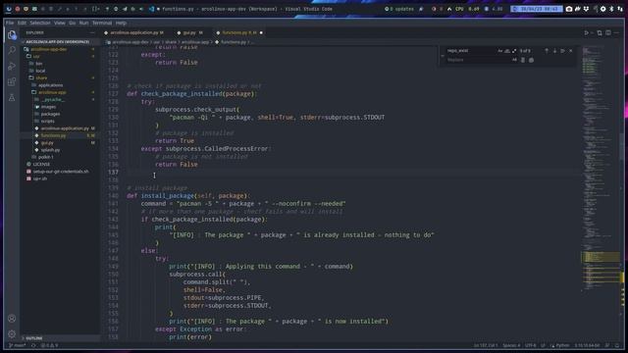Open the Go menu
The image size is (628, 353).
pos(72,24)
